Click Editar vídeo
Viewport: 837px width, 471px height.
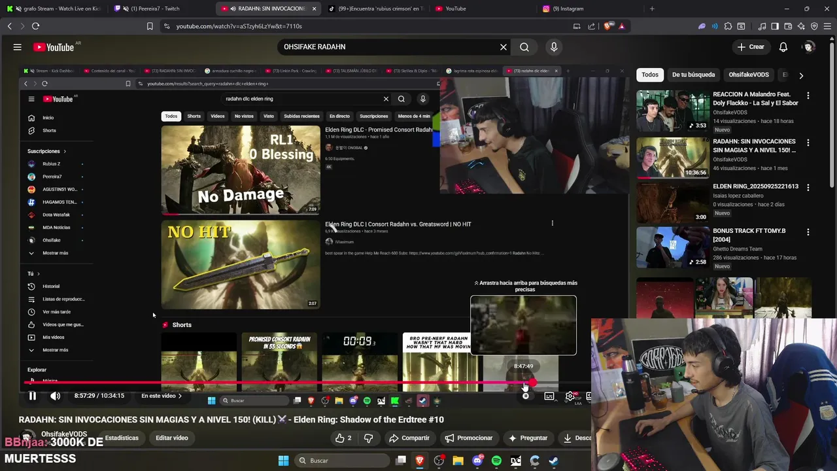(x=172, y=438)
